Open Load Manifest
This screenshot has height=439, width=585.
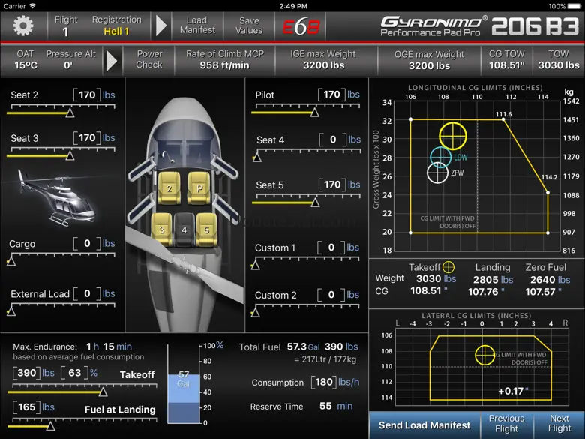[197, 25]
